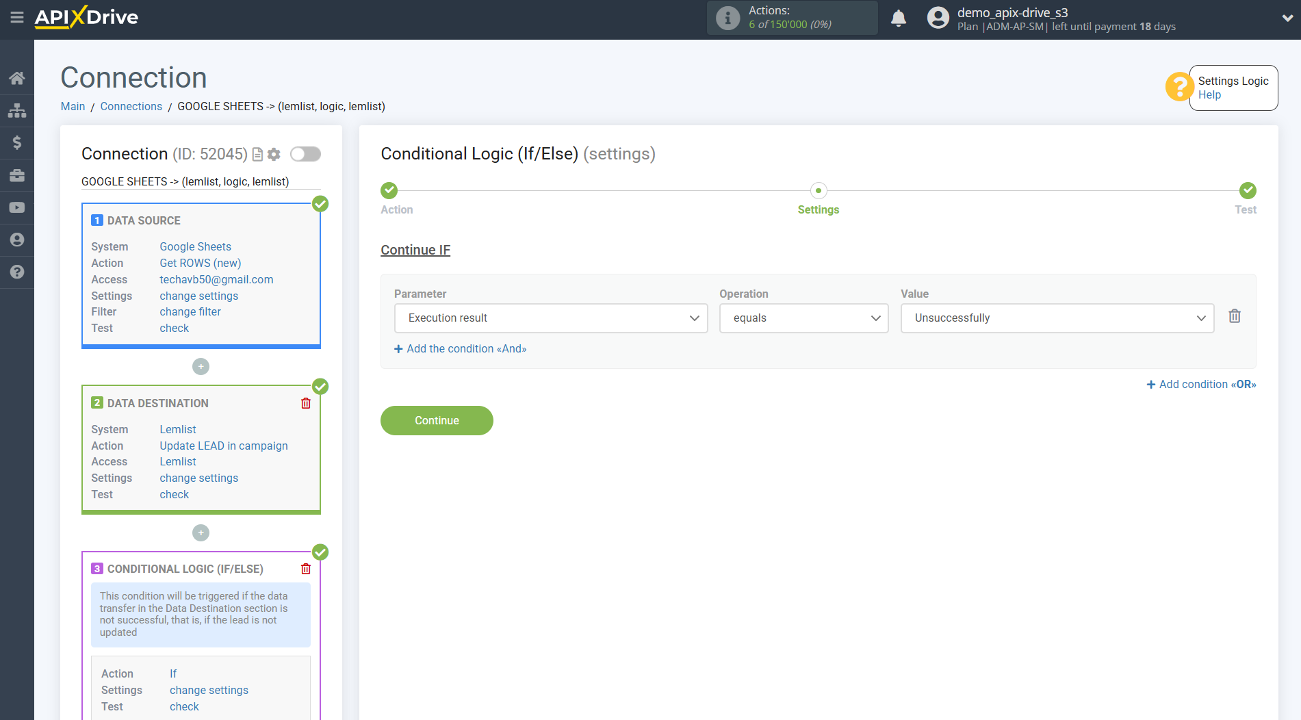Open the Operation dropdown equals
Viewport: 1301px width, 720px height.
tap(803, 318)
